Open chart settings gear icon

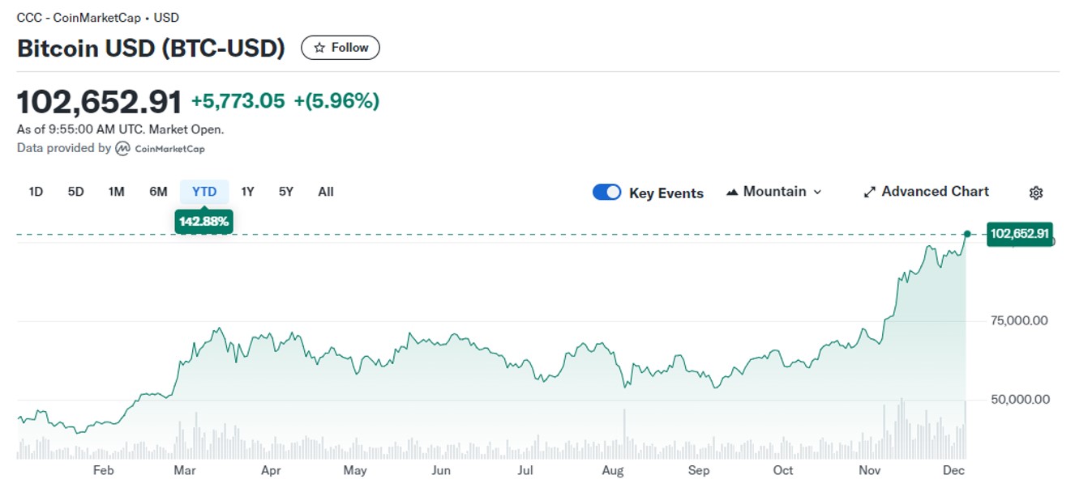click(x=1035, y=193)
